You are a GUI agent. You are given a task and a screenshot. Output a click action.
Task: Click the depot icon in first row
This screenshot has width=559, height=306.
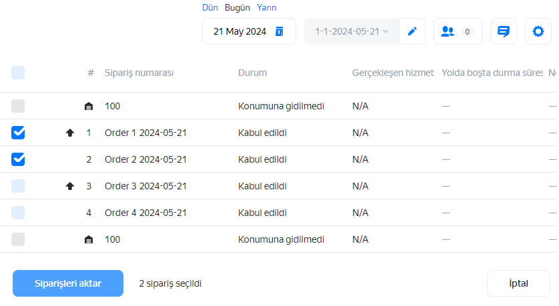click(x=89, y=106)
